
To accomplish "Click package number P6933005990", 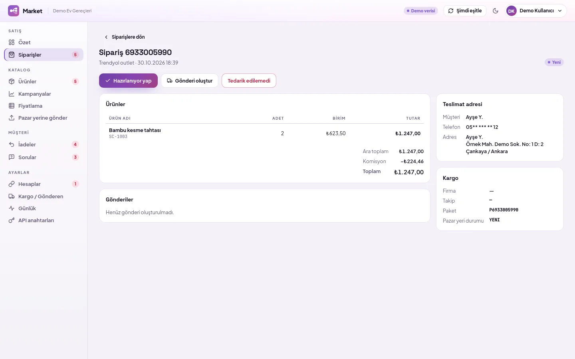I will (x=504, y=210).
